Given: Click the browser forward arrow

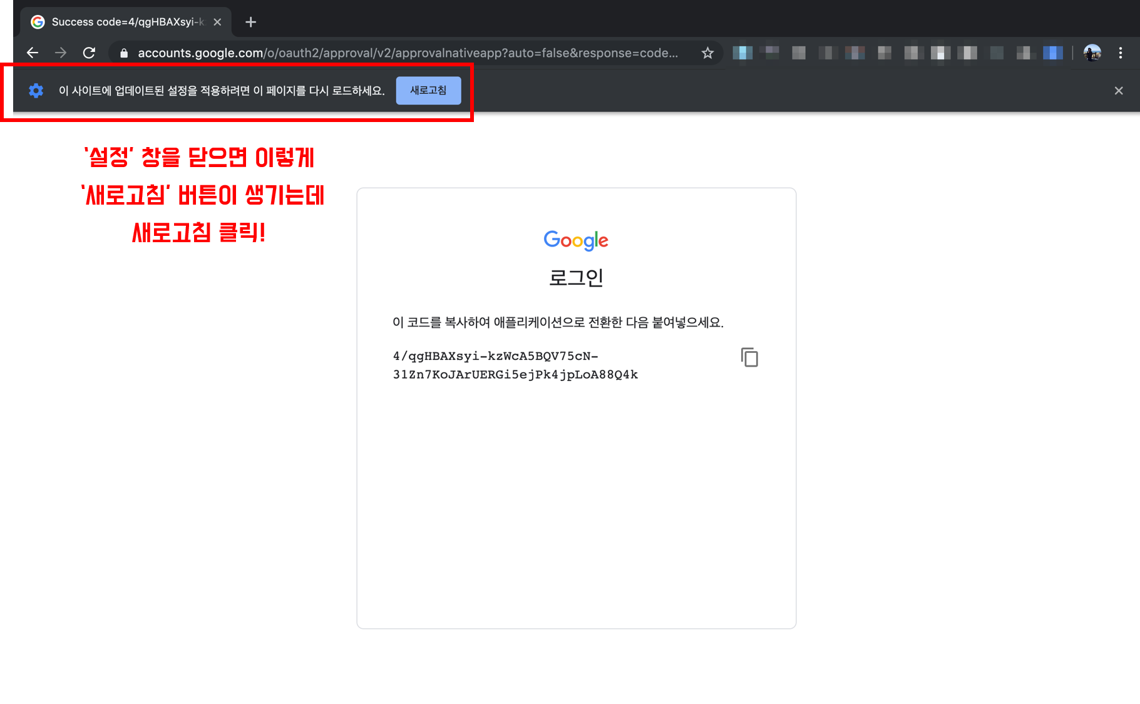Looking at the screenshot, I should pyautogui.click(x=61, y=53).
